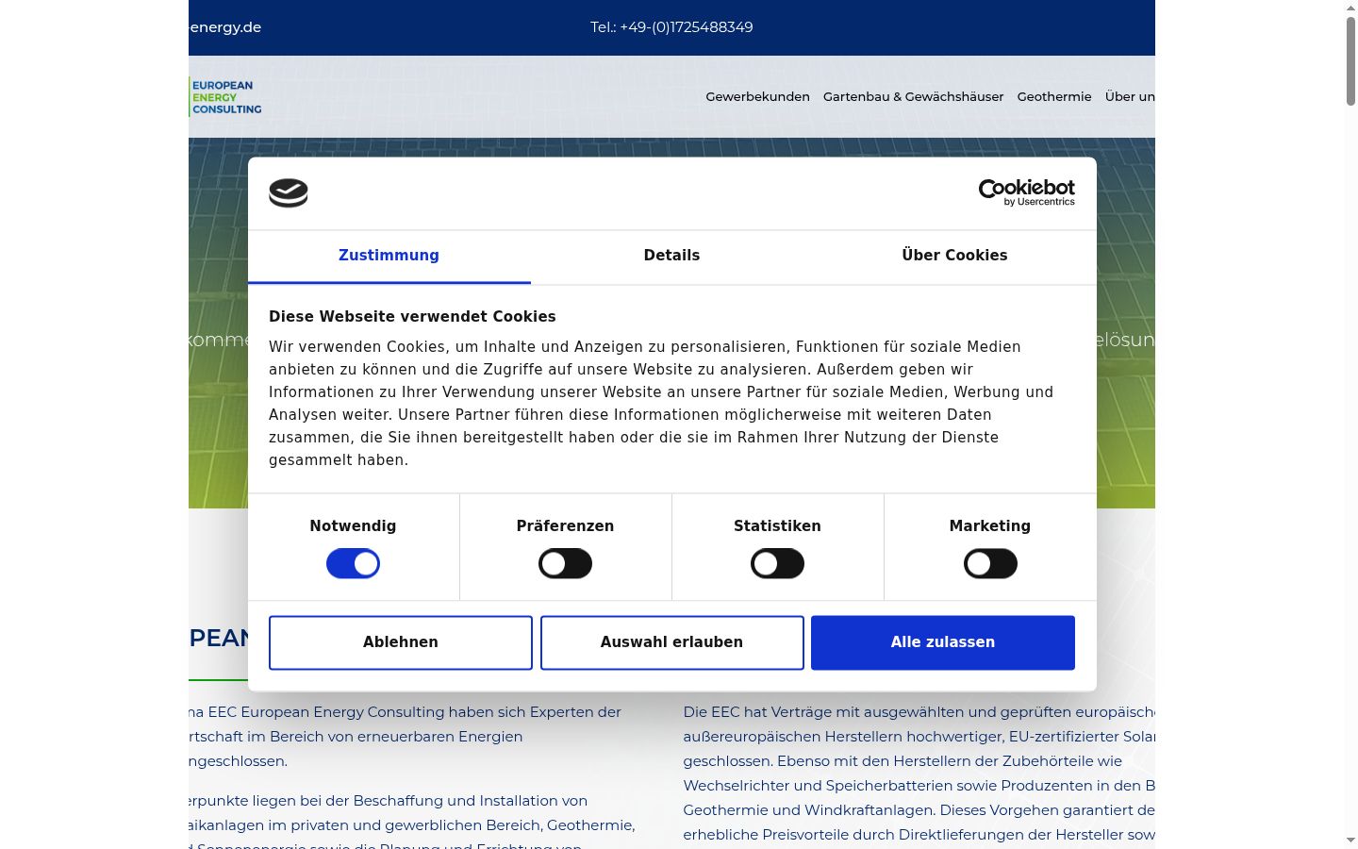Screen dimensions: 1358x849
Task: Open the Geothermie menu item
Action: [x=1054, y=96]
